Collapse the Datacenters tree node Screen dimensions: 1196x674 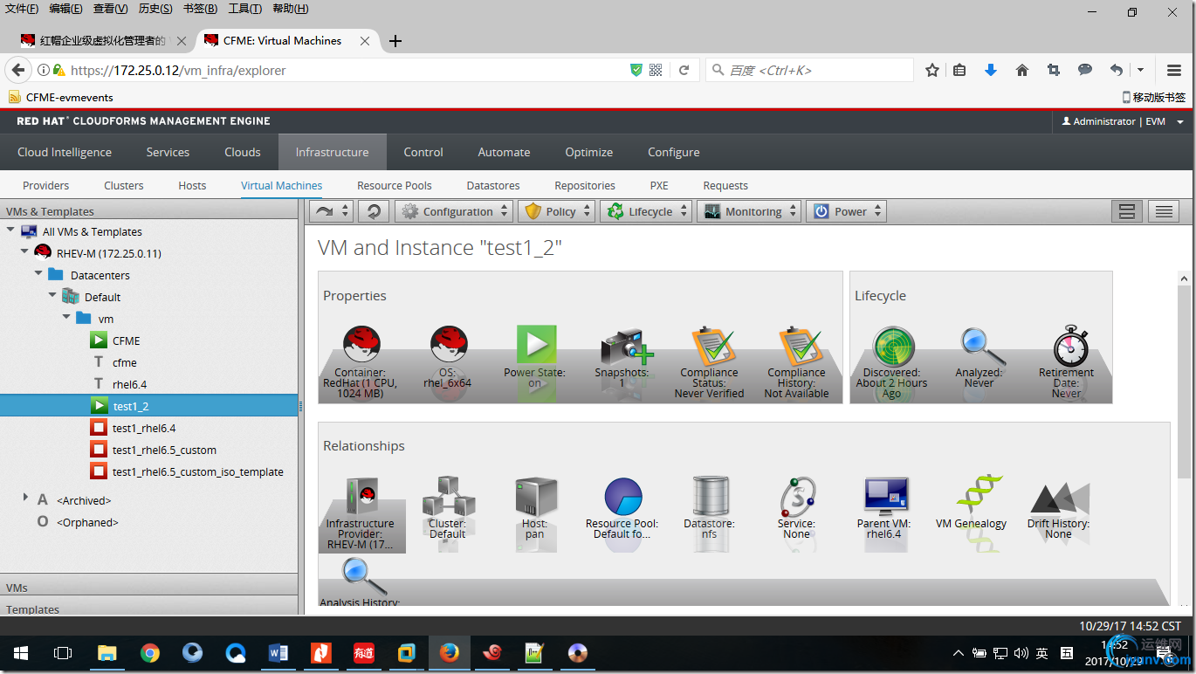click(38, 273)
